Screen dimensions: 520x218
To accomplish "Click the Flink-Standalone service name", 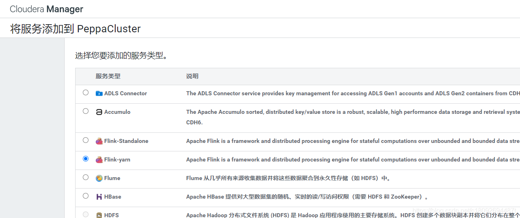I will (126, 141).
